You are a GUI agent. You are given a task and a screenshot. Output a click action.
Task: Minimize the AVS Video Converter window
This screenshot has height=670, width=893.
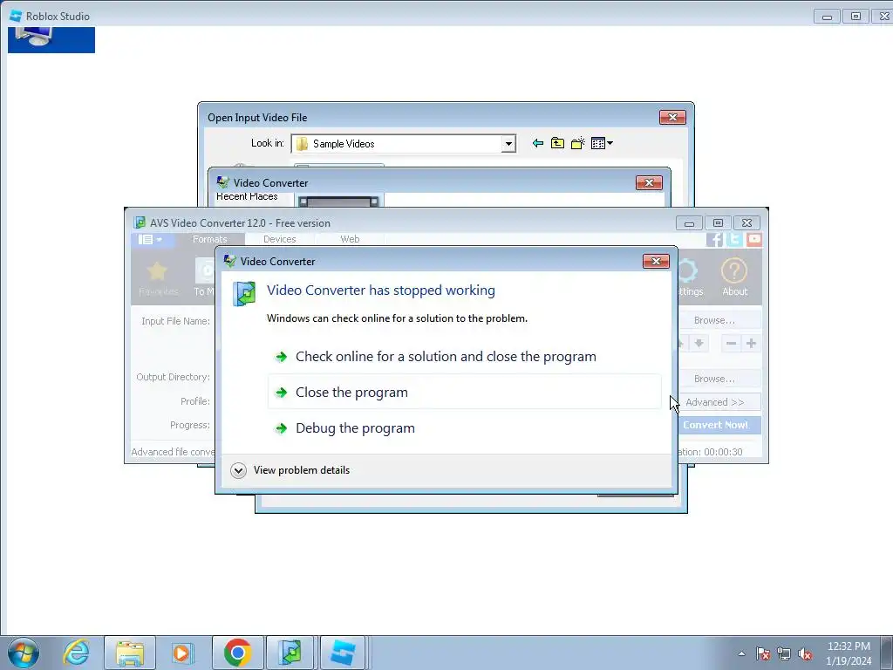689,222
